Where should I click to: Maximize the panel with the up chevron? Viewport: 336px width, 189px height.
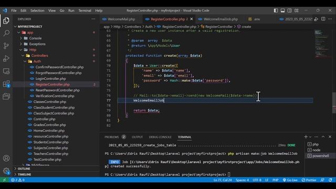pos(323,136)
